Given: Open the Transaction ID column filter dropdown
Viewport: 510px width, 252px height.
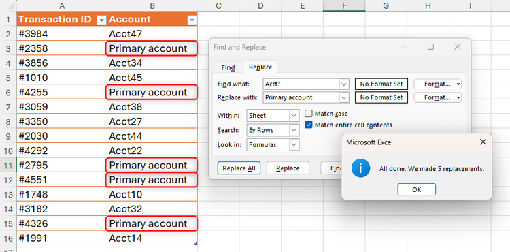Looking at the screenshot, I should [x=102, y=20].
